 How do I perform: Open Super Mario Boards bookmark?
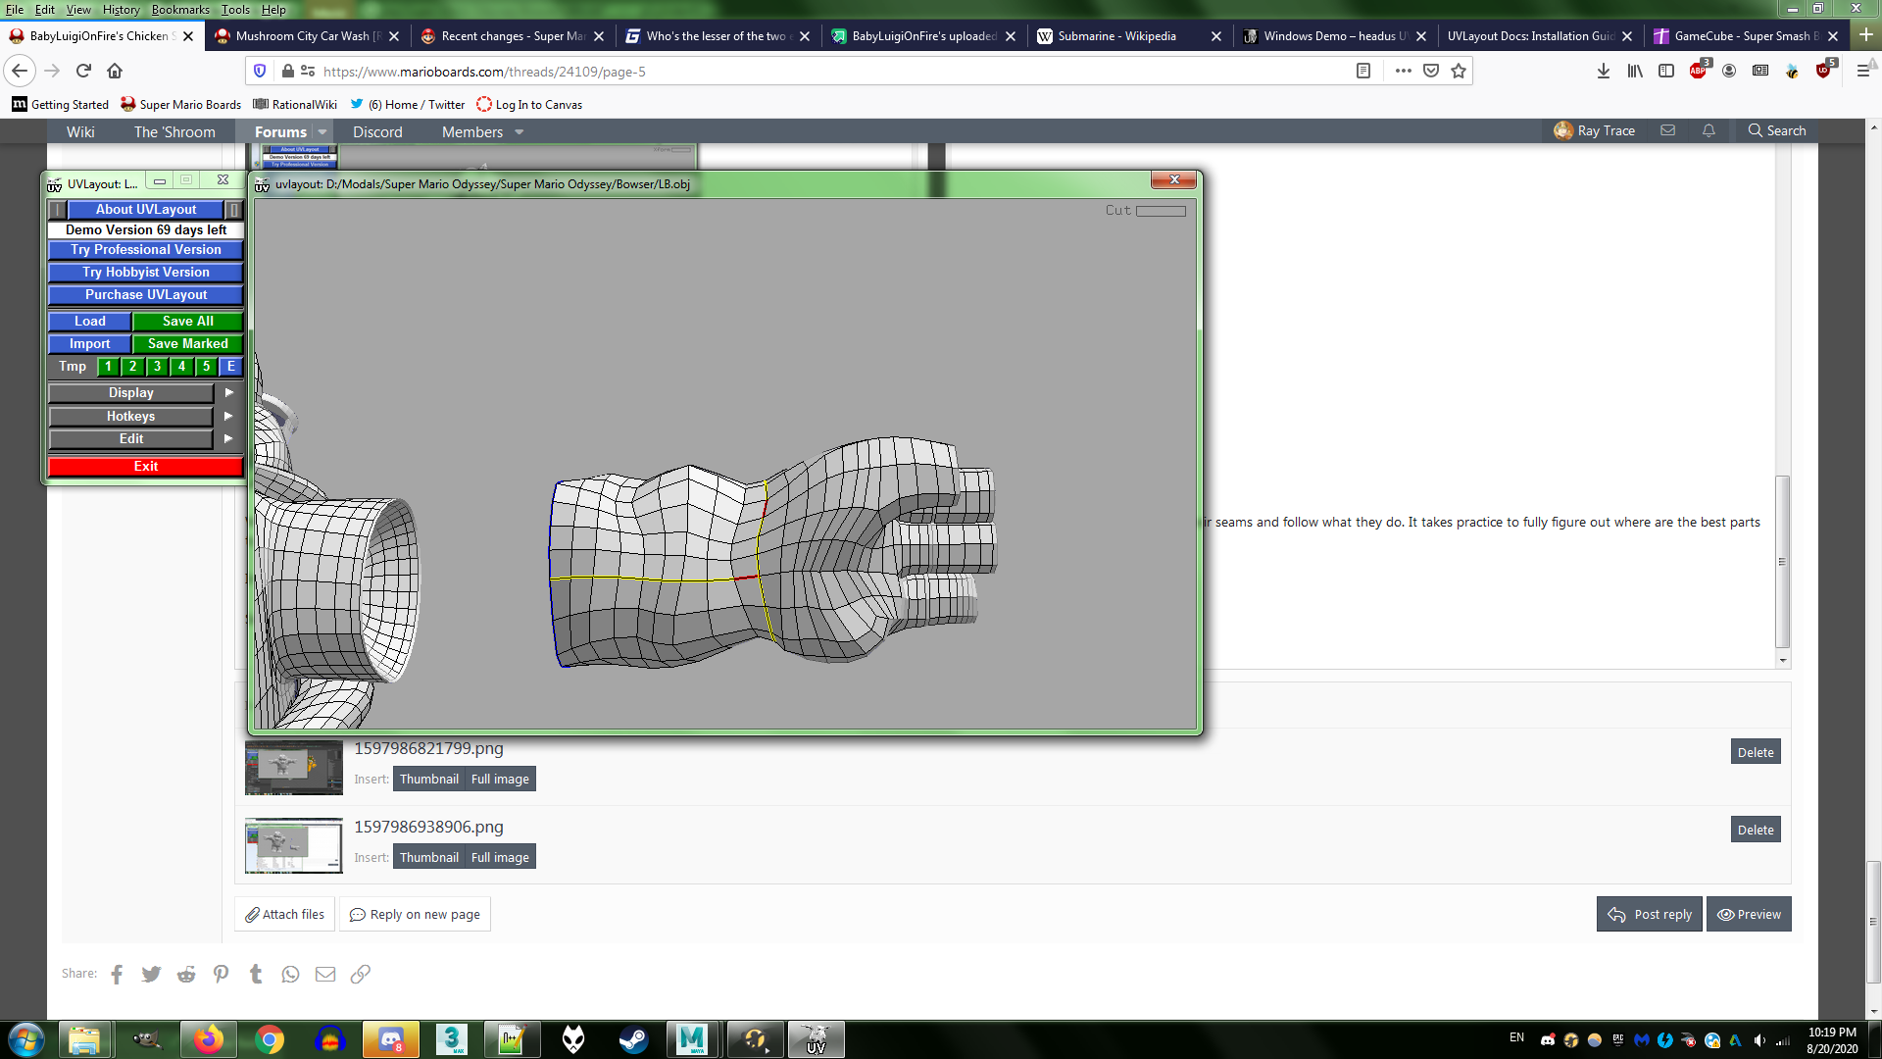point(180,104)
